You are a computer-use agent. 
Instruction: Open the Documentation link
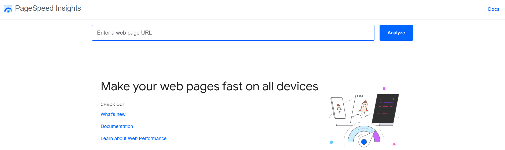tap(117, 126)
